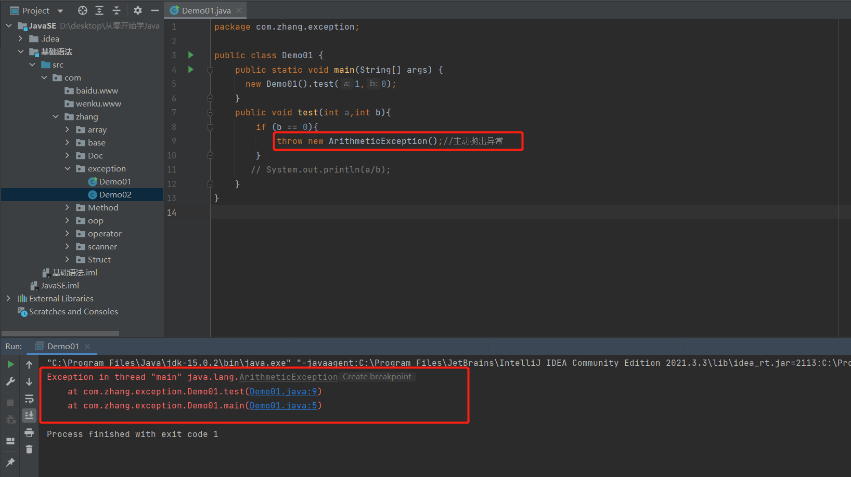Click the Collapse All icon in Project panel
This screenshot has height=477, width=851.
click(117, 10)
